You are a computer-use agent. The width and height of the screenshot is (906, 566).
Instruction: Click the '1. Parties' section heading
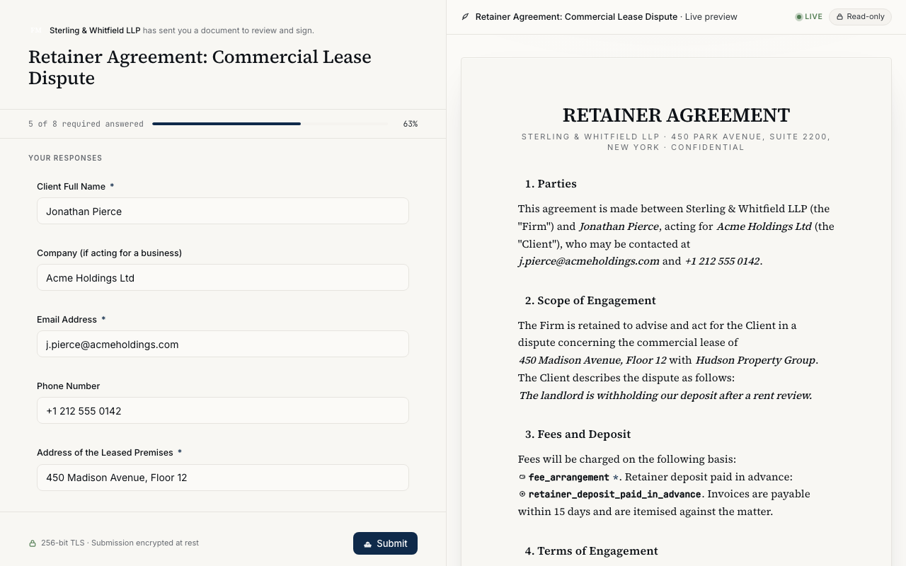click(551, 183)
